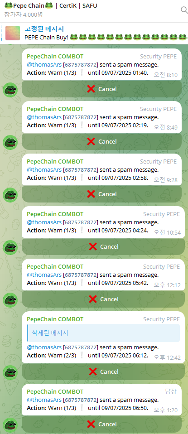Cancel the warning sent at 오전 10:54
This screenshot has width=188, height=434.
pos(103,247)
